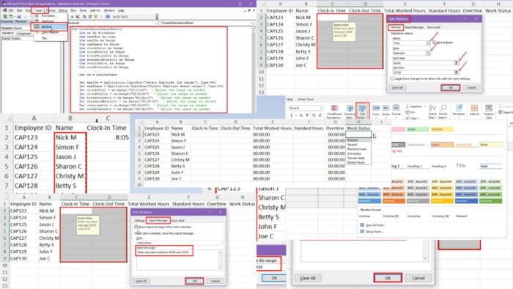This screenshot has height=289, width=513.
Task: Click the Start time range selector icon
Action: (x=456, y=63)
